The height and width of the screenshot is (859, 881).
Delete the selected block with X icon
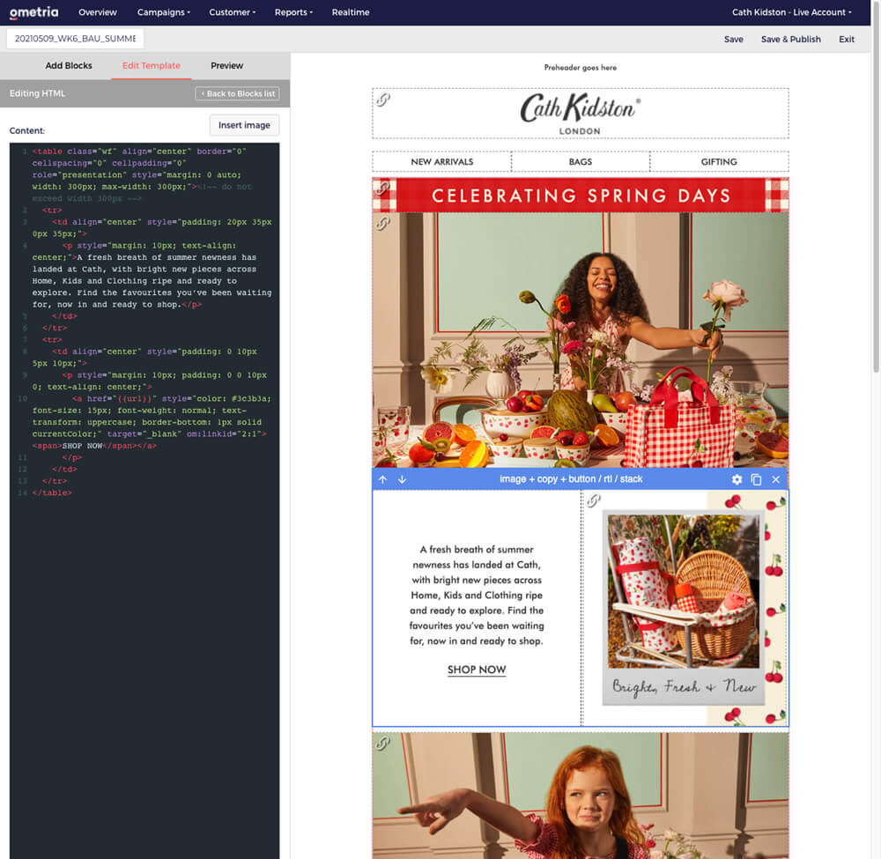coord(776,479)
